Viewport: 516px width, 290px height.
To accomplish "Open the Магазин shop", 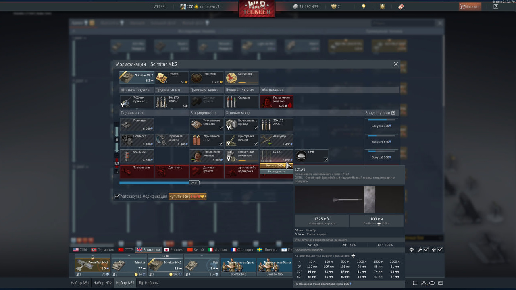I will [x=470, y=6].
